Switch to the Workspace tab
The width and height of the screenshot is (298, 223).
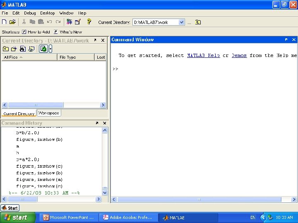[x=49, y=113]
